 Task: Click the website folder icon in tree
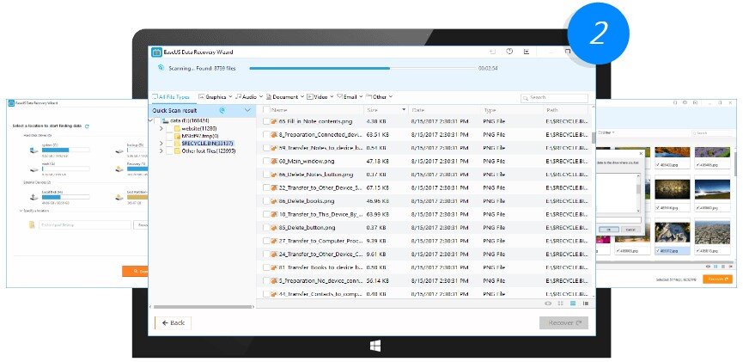pyautogui.click(x=177, y=129)
